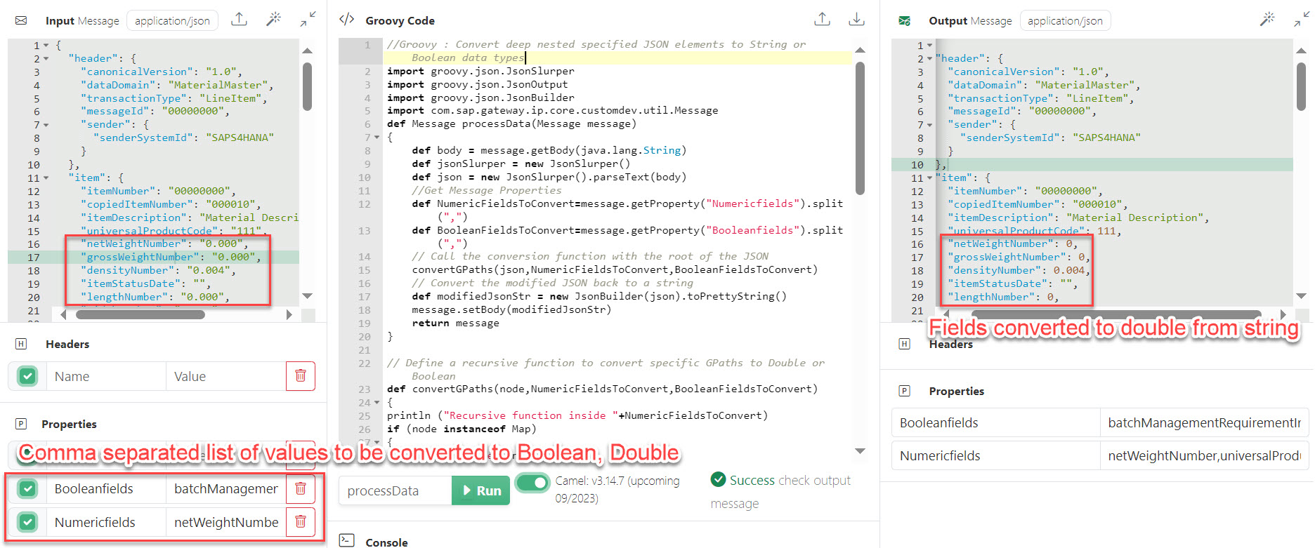The height and width of the screenshot is (548, 1315).
Task: Edit the processData function name field
Action: [395, 490]
